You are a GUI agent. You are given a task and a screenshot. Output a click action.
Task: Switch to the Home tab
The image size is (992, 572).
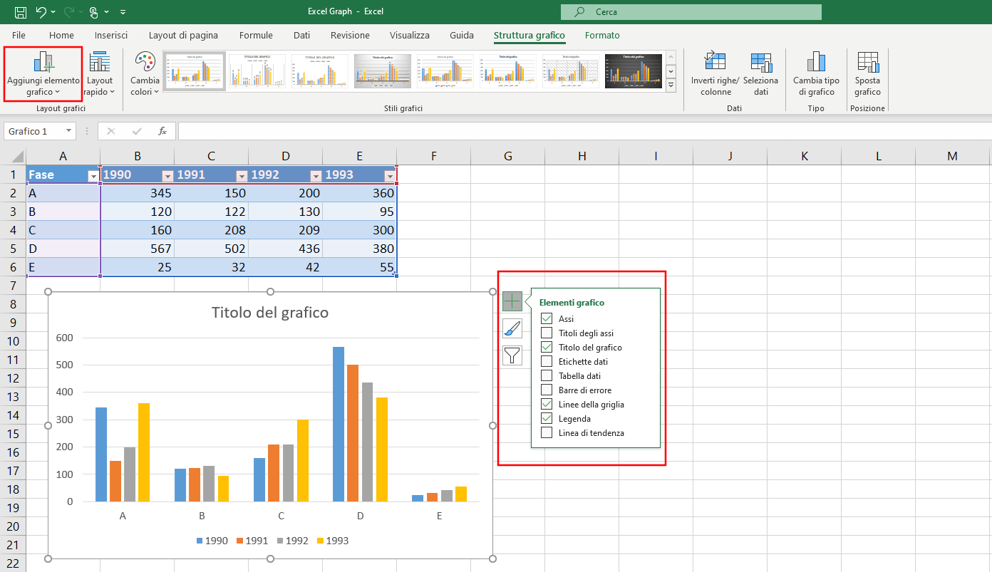click(61, 35)
